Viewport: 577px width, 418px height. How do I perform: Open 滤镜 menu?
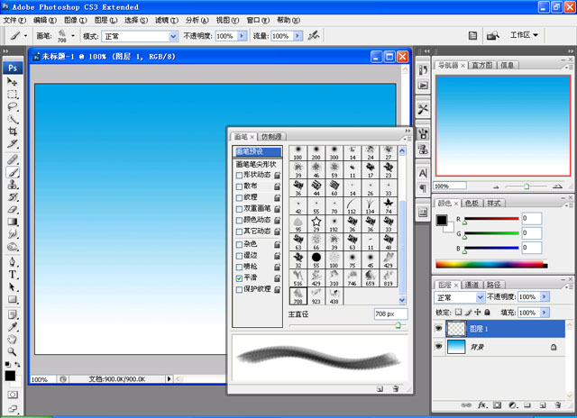pyautogui.click(x=166, y=20)
